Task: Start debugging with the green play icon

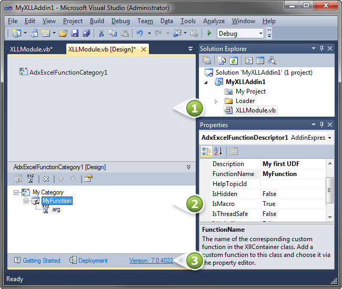Action: tap(209, 33)
